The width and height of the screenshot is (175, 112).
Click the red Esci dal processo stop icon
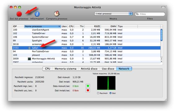pyautogui.click(x=19, y=14)
